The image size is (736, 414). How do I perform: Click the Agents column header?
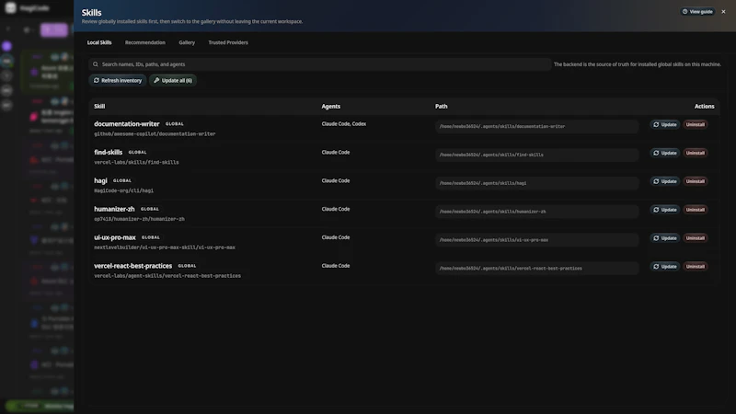point(331,107)
